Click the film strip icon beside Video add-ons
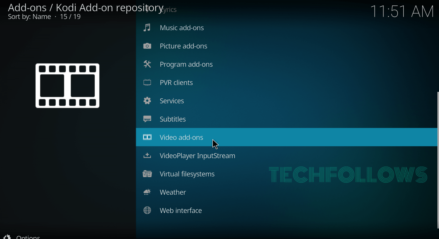The width and height of the screenshot is (439, 239). (147, 137)
